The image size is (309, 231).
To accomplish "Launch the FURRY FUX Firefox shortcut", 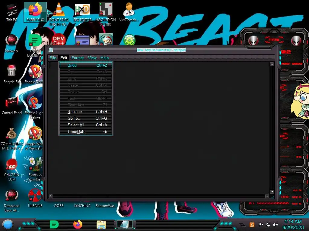I will 35,12.
